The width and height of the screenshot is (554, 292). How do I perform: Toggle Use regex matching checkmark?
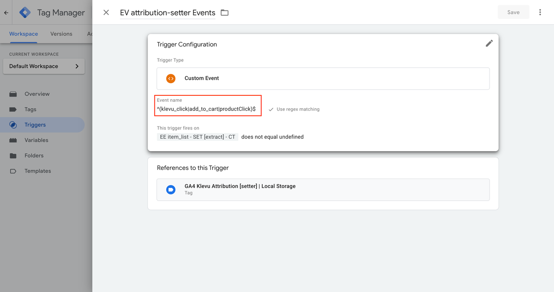coord(271,109)
